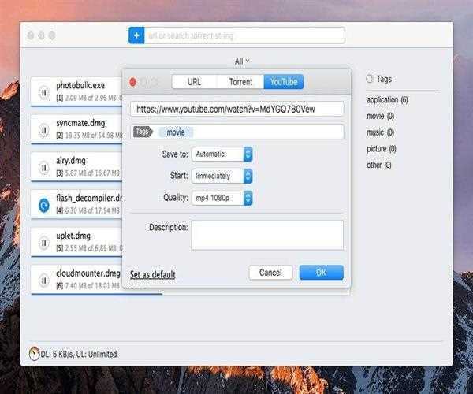Pause the airy.dmg download
Image resolution: width=473 pixels, height=394 pixels.
coord(43,166)
